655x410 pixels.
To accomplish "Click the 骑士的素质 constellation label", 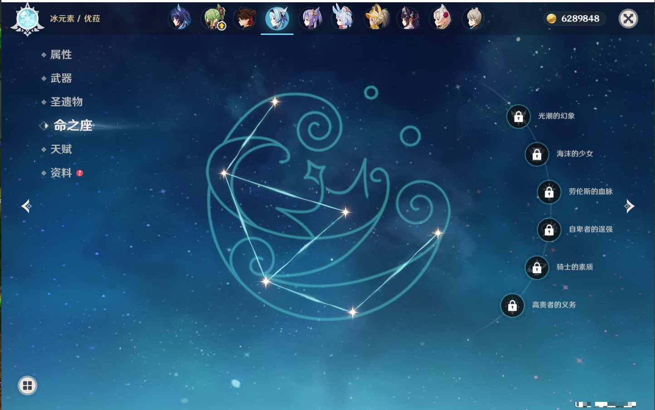I will [575, 267].
